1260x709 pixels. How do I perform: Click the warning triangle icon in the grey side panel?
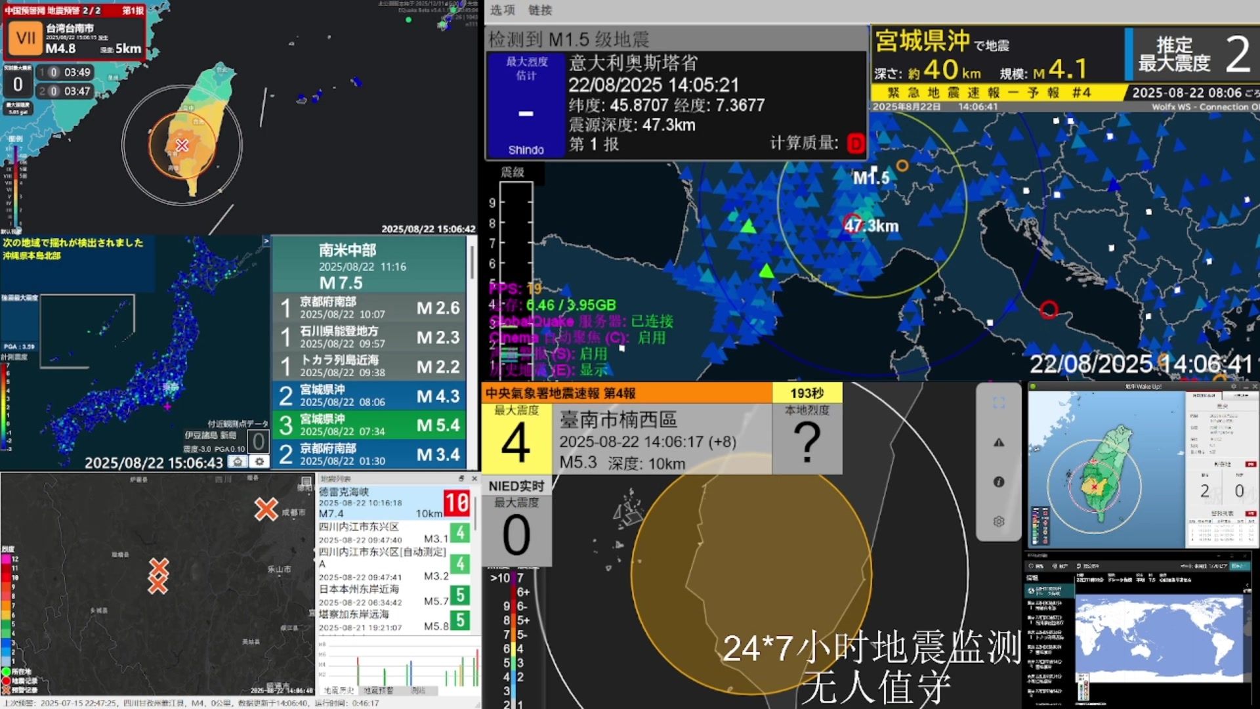tap(999, 442)
